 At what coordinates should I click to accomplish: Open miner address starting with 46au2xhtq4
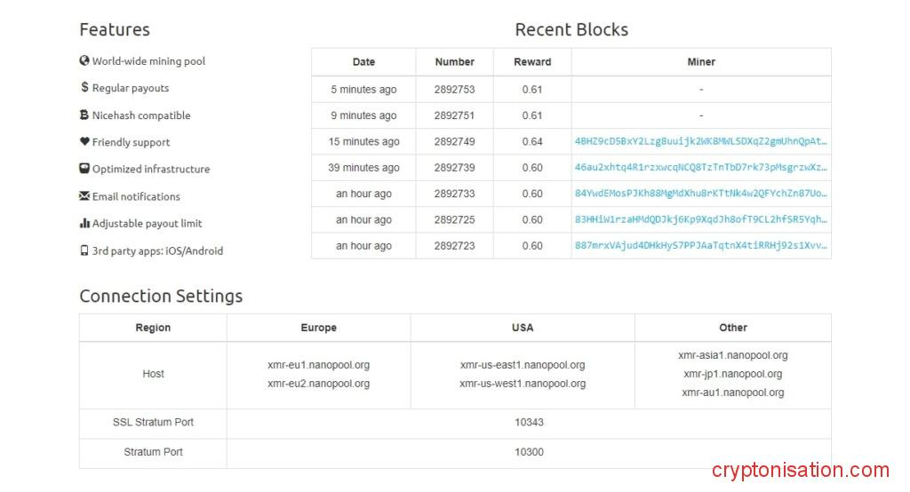coord(700,168)
